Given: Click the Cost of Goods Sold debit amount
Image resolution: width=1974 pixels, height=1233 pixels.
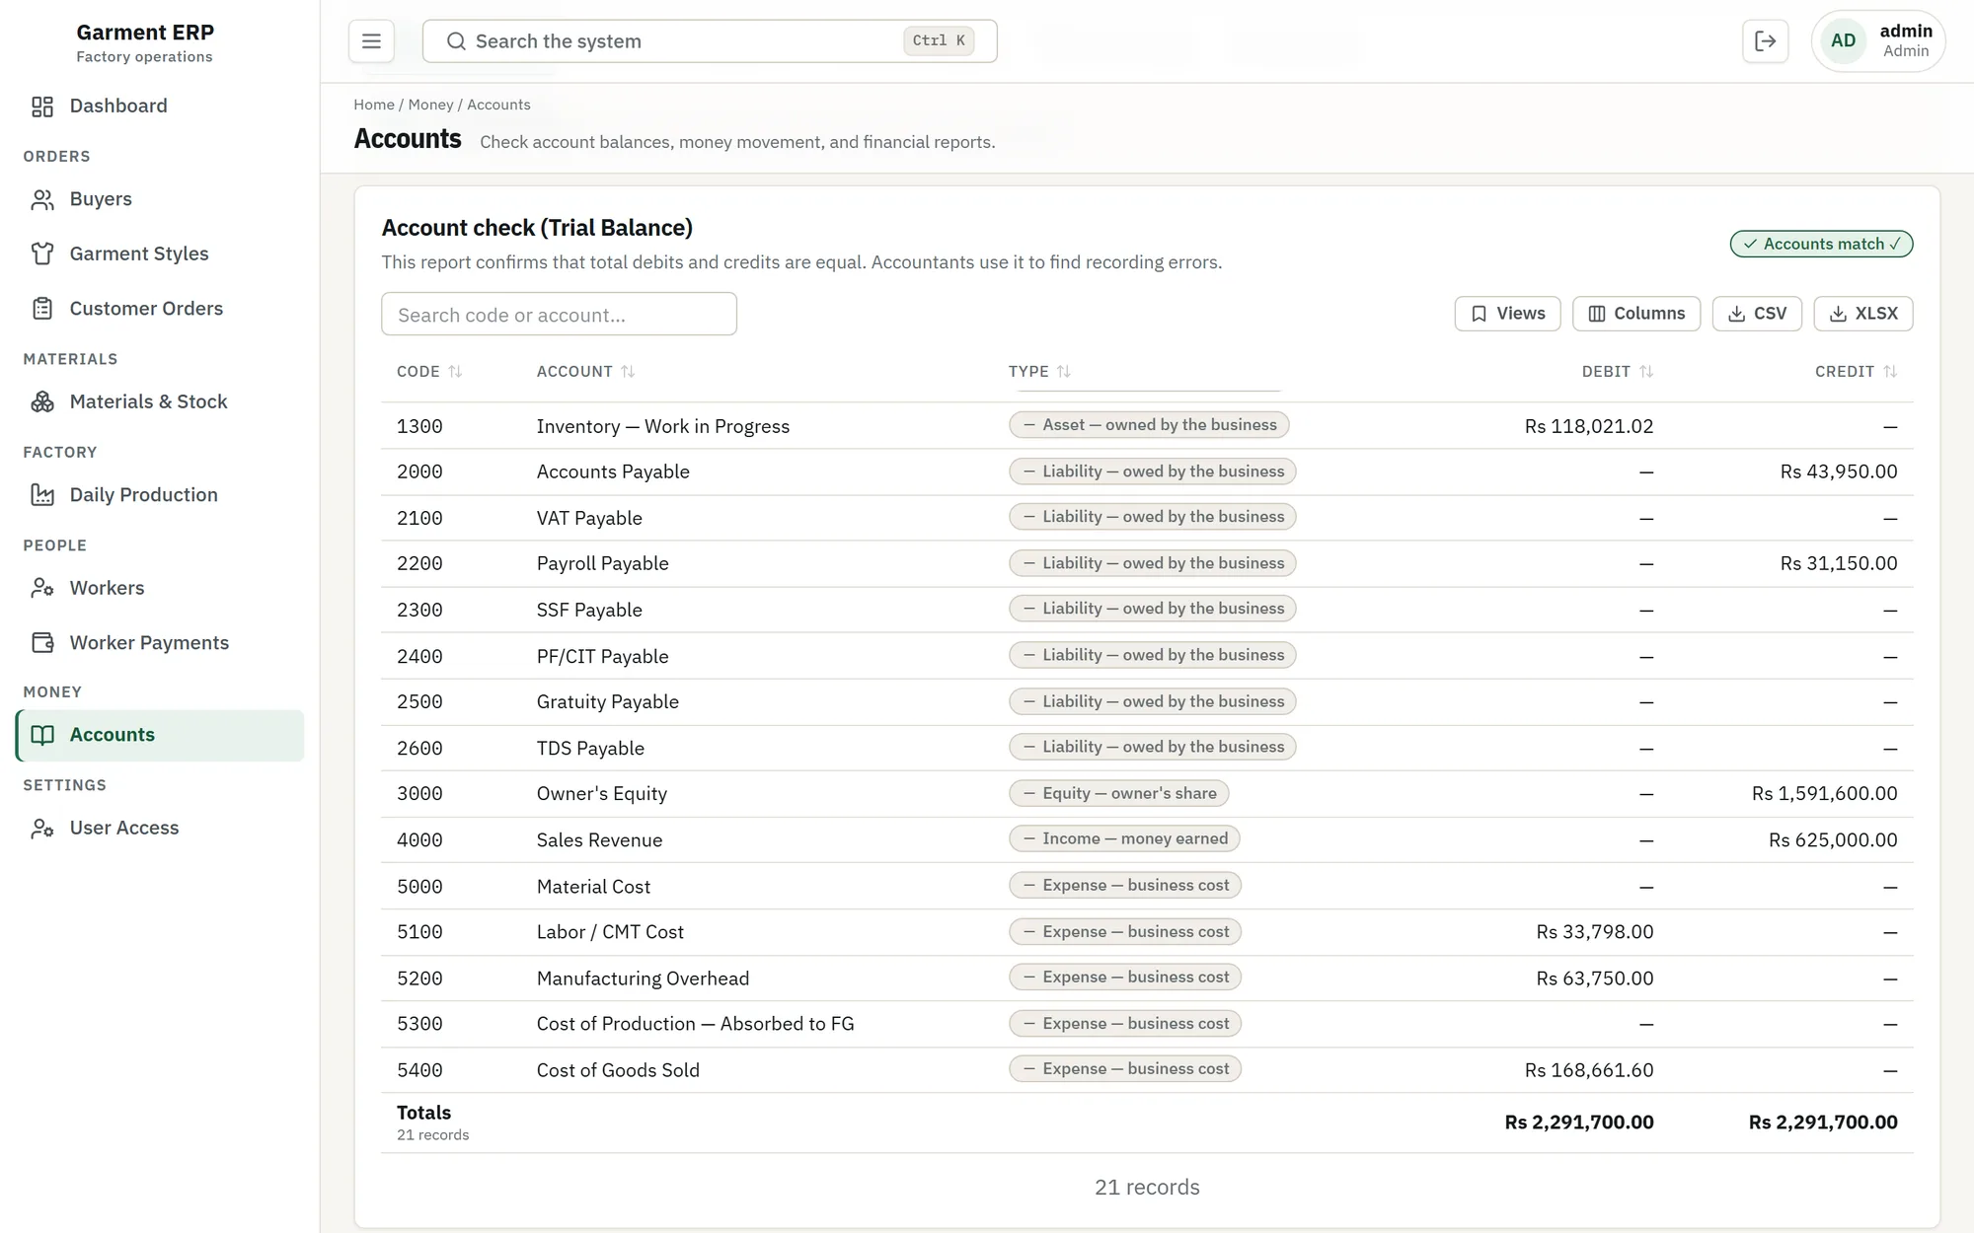Looking at the screenshot, I should (1589, 1071).
